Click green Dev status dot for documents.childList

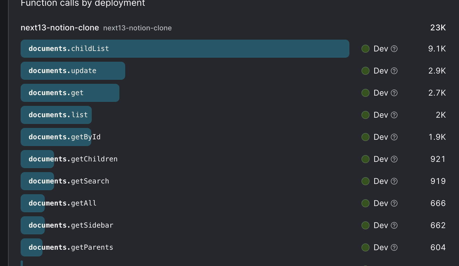365,49
